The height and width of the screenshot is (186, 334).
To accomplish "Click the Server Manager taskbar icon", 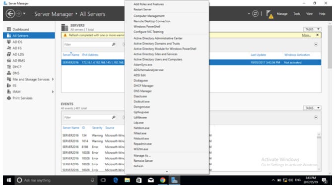I will (x=174, y=180).
